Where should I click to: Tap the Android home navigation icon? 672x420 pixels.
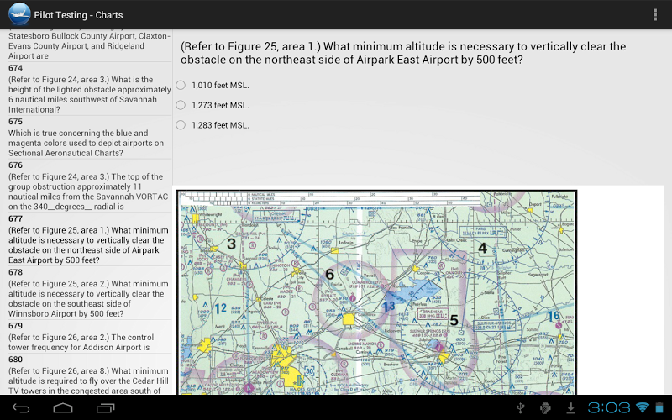point(63,408)
